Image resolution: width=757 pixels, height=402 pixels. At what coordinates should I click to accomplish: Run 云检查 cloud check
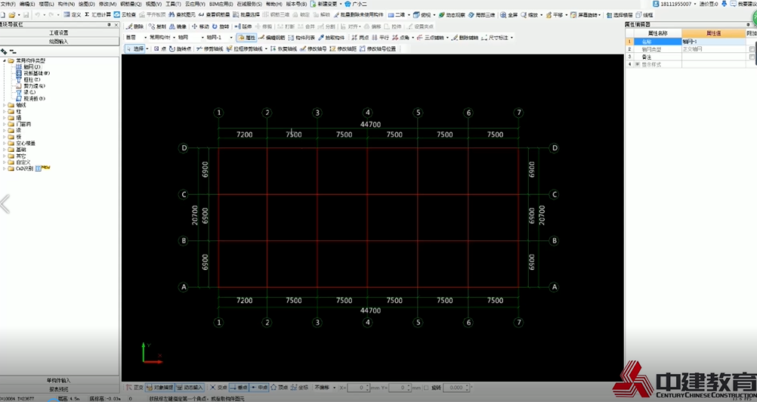(125, 15)
